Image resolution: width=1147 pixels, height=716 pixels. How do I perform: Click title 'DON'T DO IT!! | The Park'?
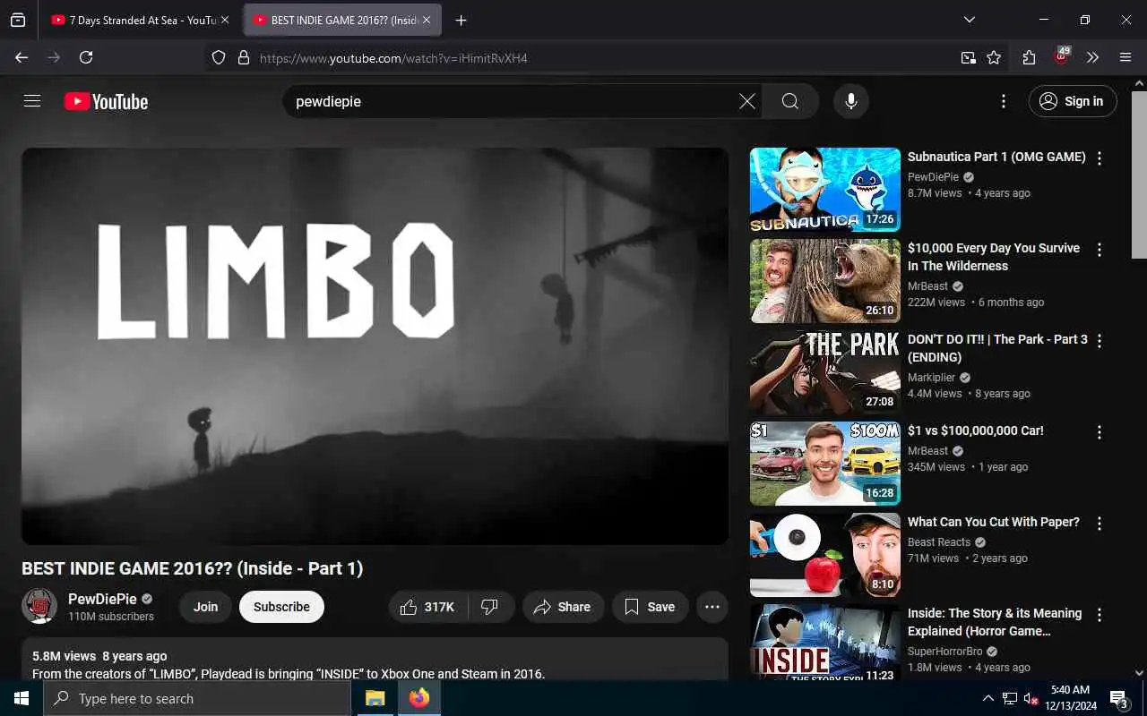(997, 348)
